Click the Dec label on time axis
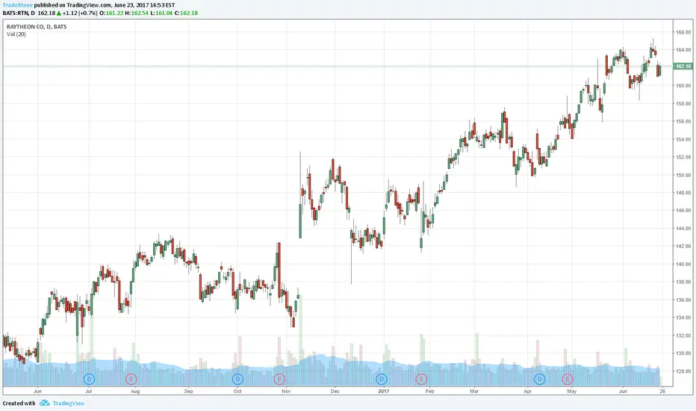Viewport: 696px width, 411px height. pos(335,392)
